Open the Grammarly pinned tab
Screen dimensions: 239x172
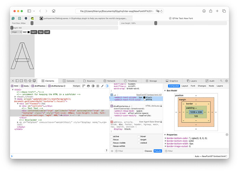[13, 18]
